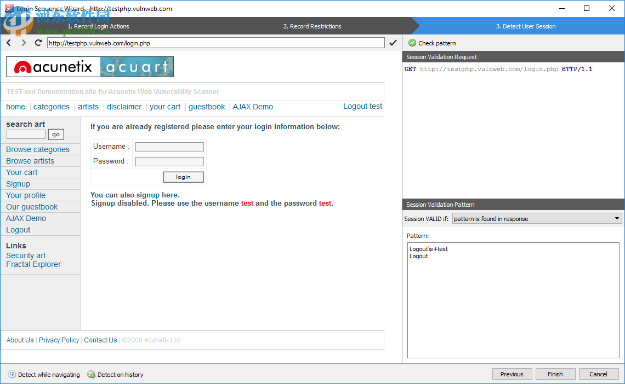Viewport: 625px width, 384px height.
Task: Open the guestbook top link
Action: [207, 107]
